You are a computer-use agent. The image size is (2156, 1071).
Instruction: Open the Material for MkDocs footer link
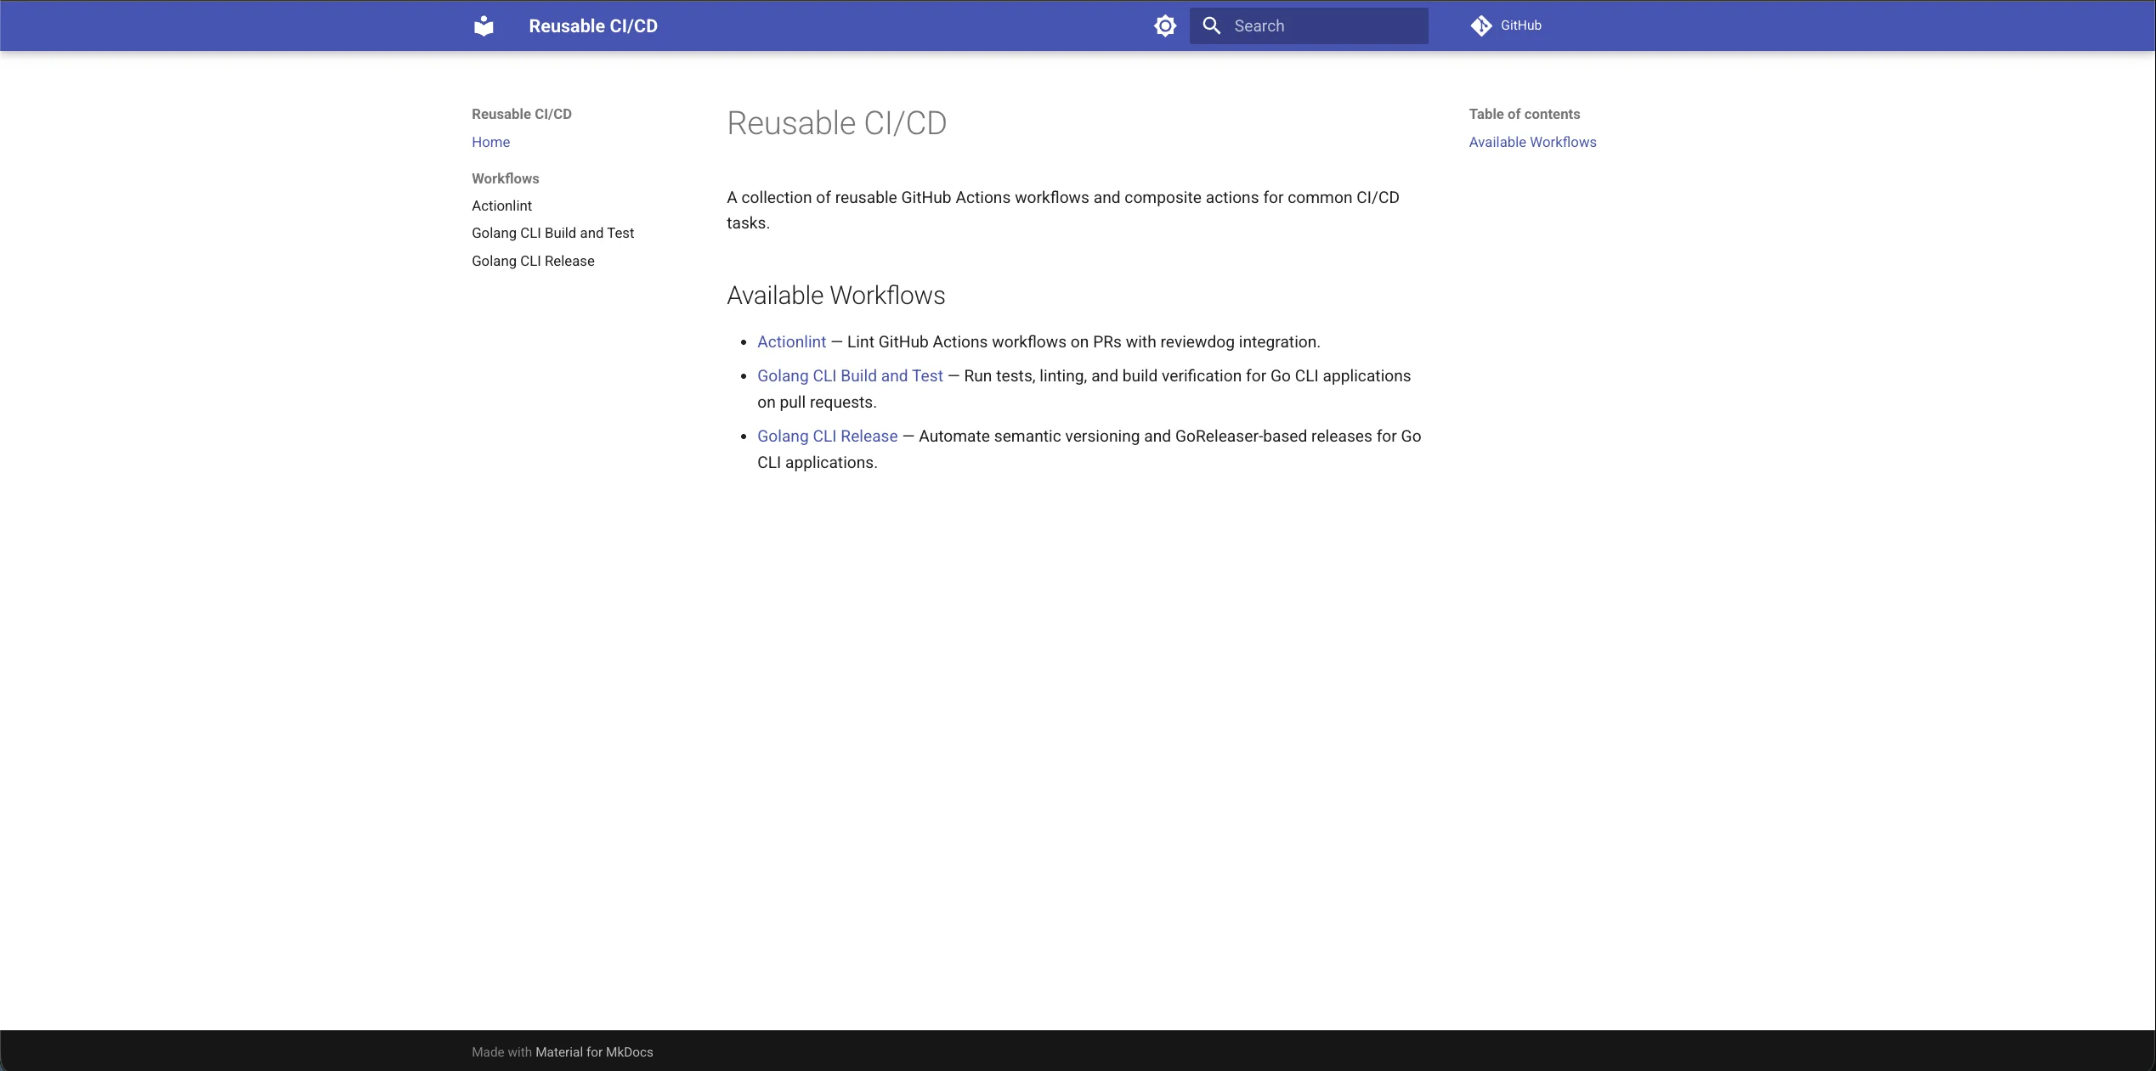(x=594, y=1051)
